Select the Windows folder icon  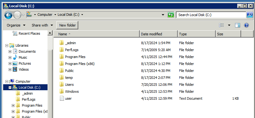pyautogui.click(x=61, y=91)
